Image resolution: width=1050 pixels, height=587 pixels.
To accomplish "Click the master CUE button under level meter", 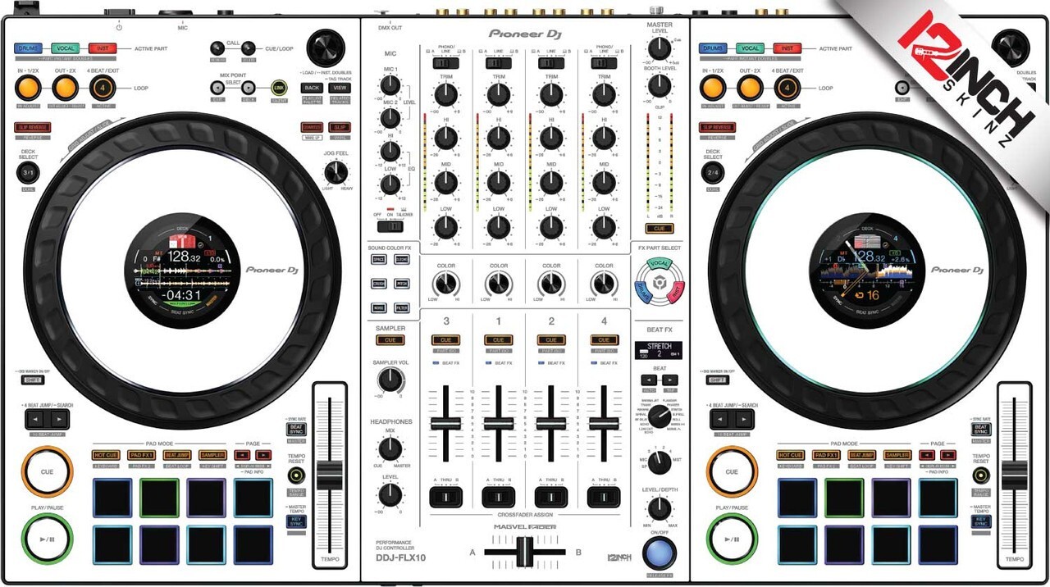I will click(x=660, y=229).
